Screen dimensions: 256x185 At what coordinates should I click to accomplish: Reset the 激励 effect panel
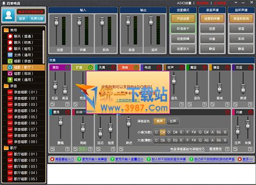[x=52, y=104]
